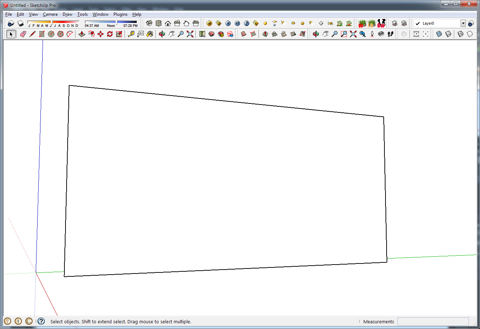Activate the Rectangle drawing tool
480x329 pixels.
coord(42,34)
